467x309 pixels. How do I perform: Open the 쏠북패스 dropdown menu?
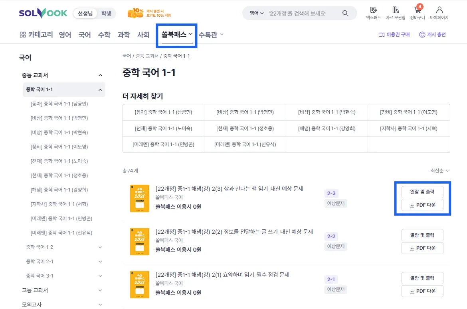176,35
